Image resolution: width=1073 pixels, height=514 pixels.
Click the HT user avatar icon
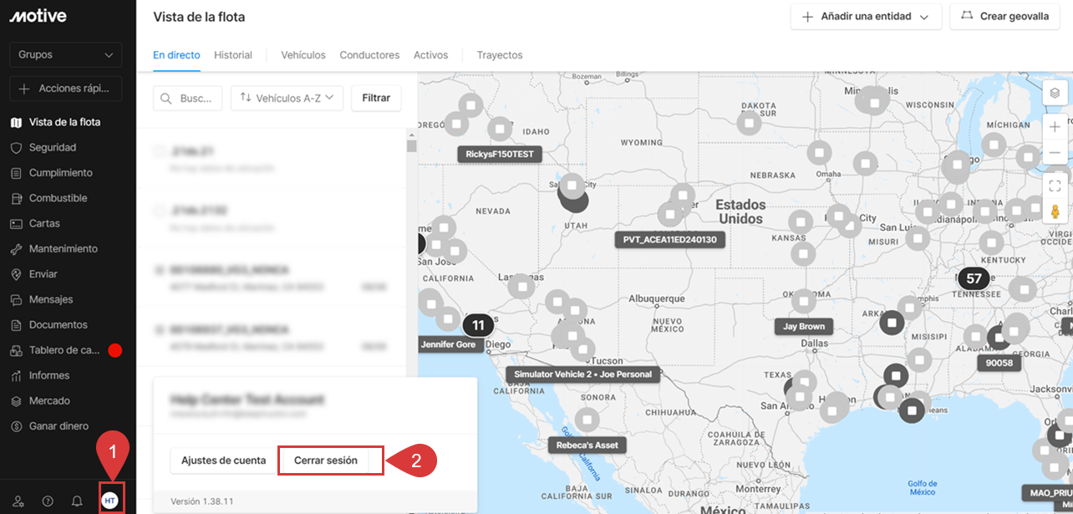[109, 500]
